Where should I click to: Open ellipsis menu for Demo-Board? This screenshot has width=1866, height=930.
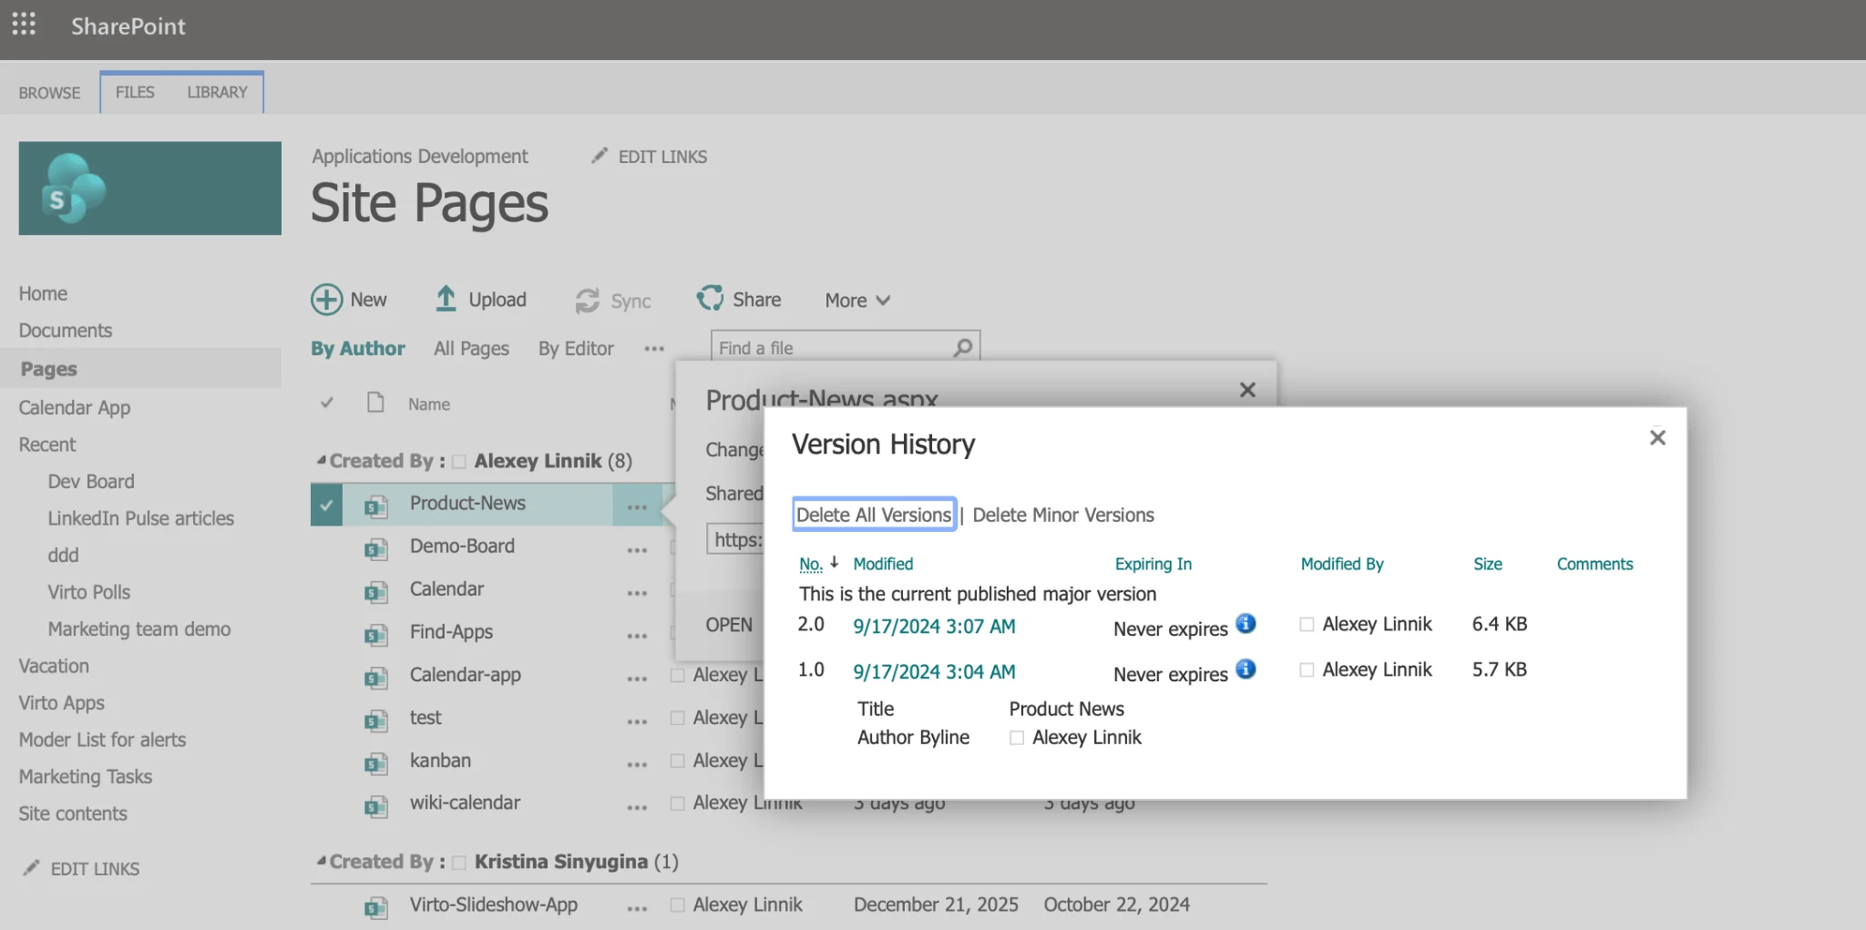(x=637, y=549)
